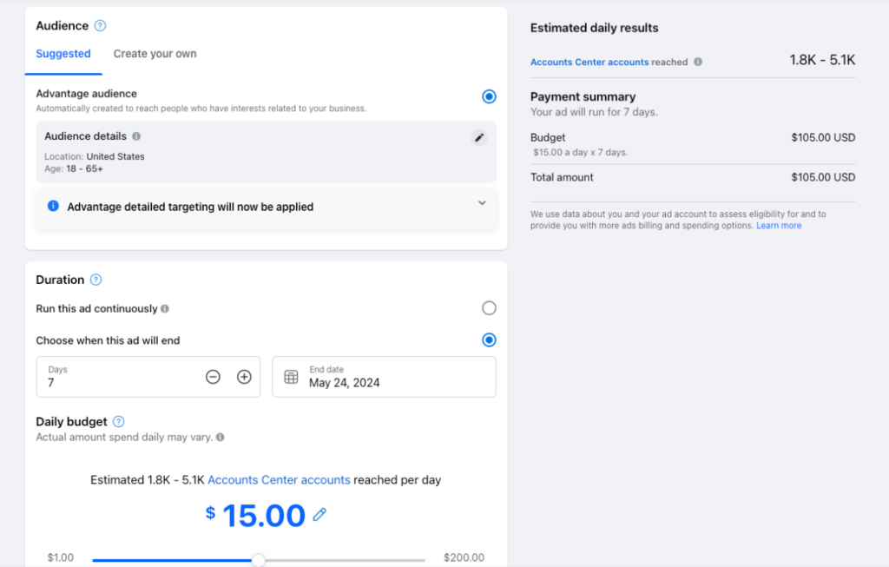
Task: Open Accounts Center accounts link in Estimated daily results
Action: [x=589, y=62]
